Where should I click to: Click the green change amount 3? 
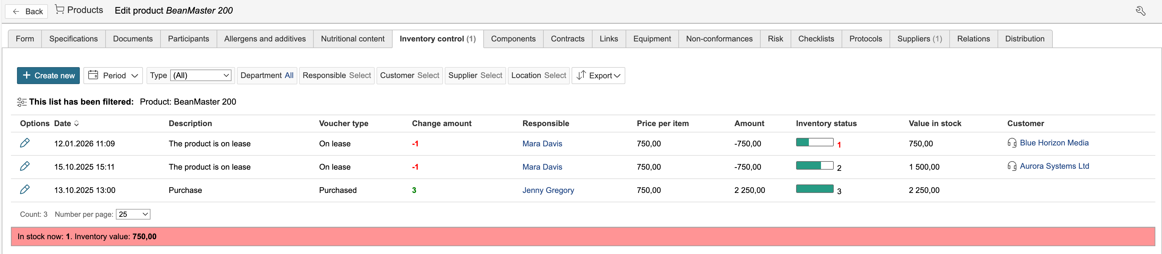(x=414, y=190)
